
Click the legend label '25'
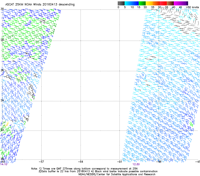(153, 7)
